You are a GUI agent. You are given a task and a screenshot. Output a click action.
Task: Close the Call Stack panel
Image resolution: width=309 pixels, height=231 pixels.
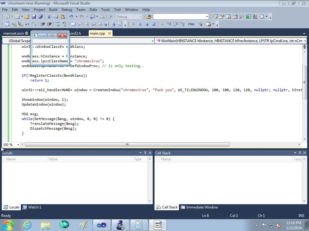[x=304, y=153]
